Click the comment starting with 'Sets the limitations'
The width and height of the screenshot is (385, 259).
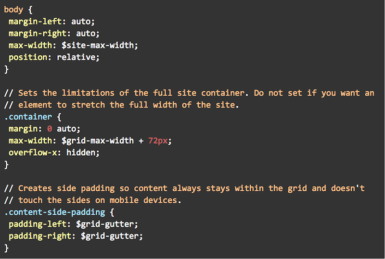[x=189, y=93]
